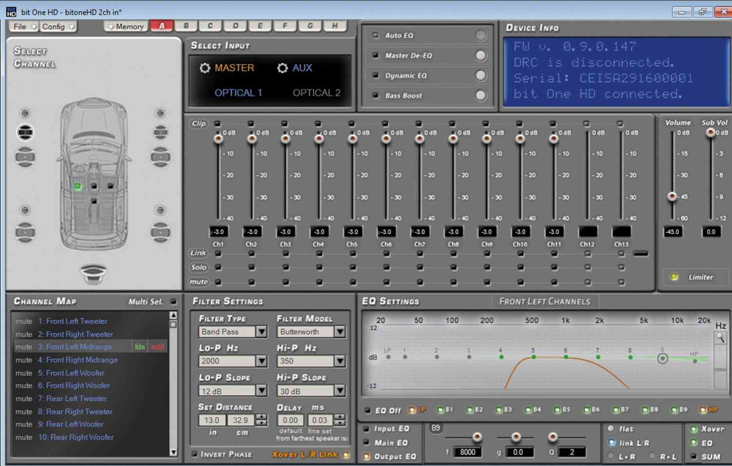Select the rear right tweeter speaker icon
Viewport: 732px width, 466px height.
tap(160, 210)
